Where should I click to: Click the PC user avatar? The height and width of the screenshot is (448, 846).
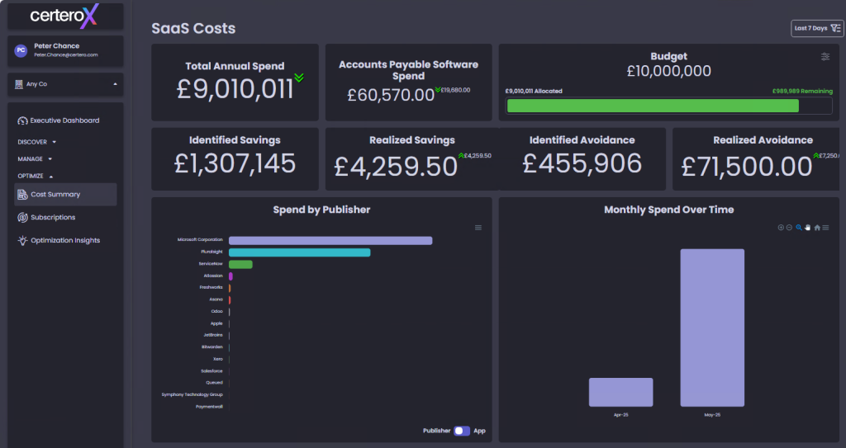pyautogui.click(x=21, y=50)
